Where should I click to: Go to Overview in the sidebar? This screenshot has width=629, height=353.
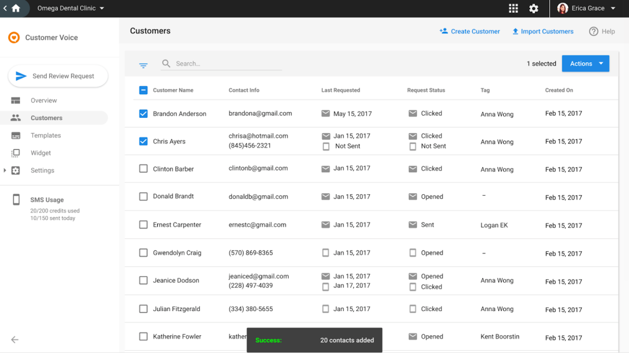[43, 101]
